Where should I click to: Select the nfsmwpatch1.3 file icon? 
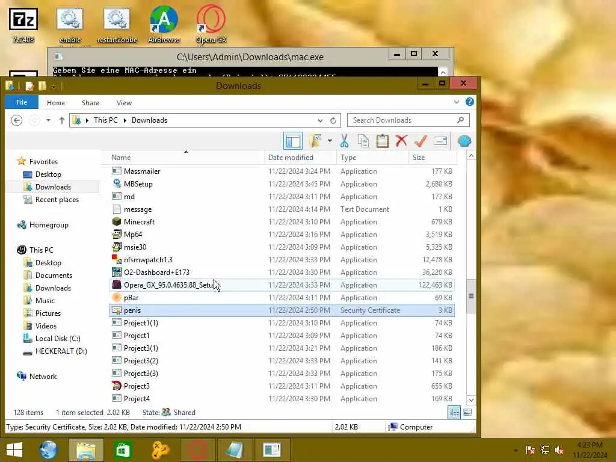[117, 259]
